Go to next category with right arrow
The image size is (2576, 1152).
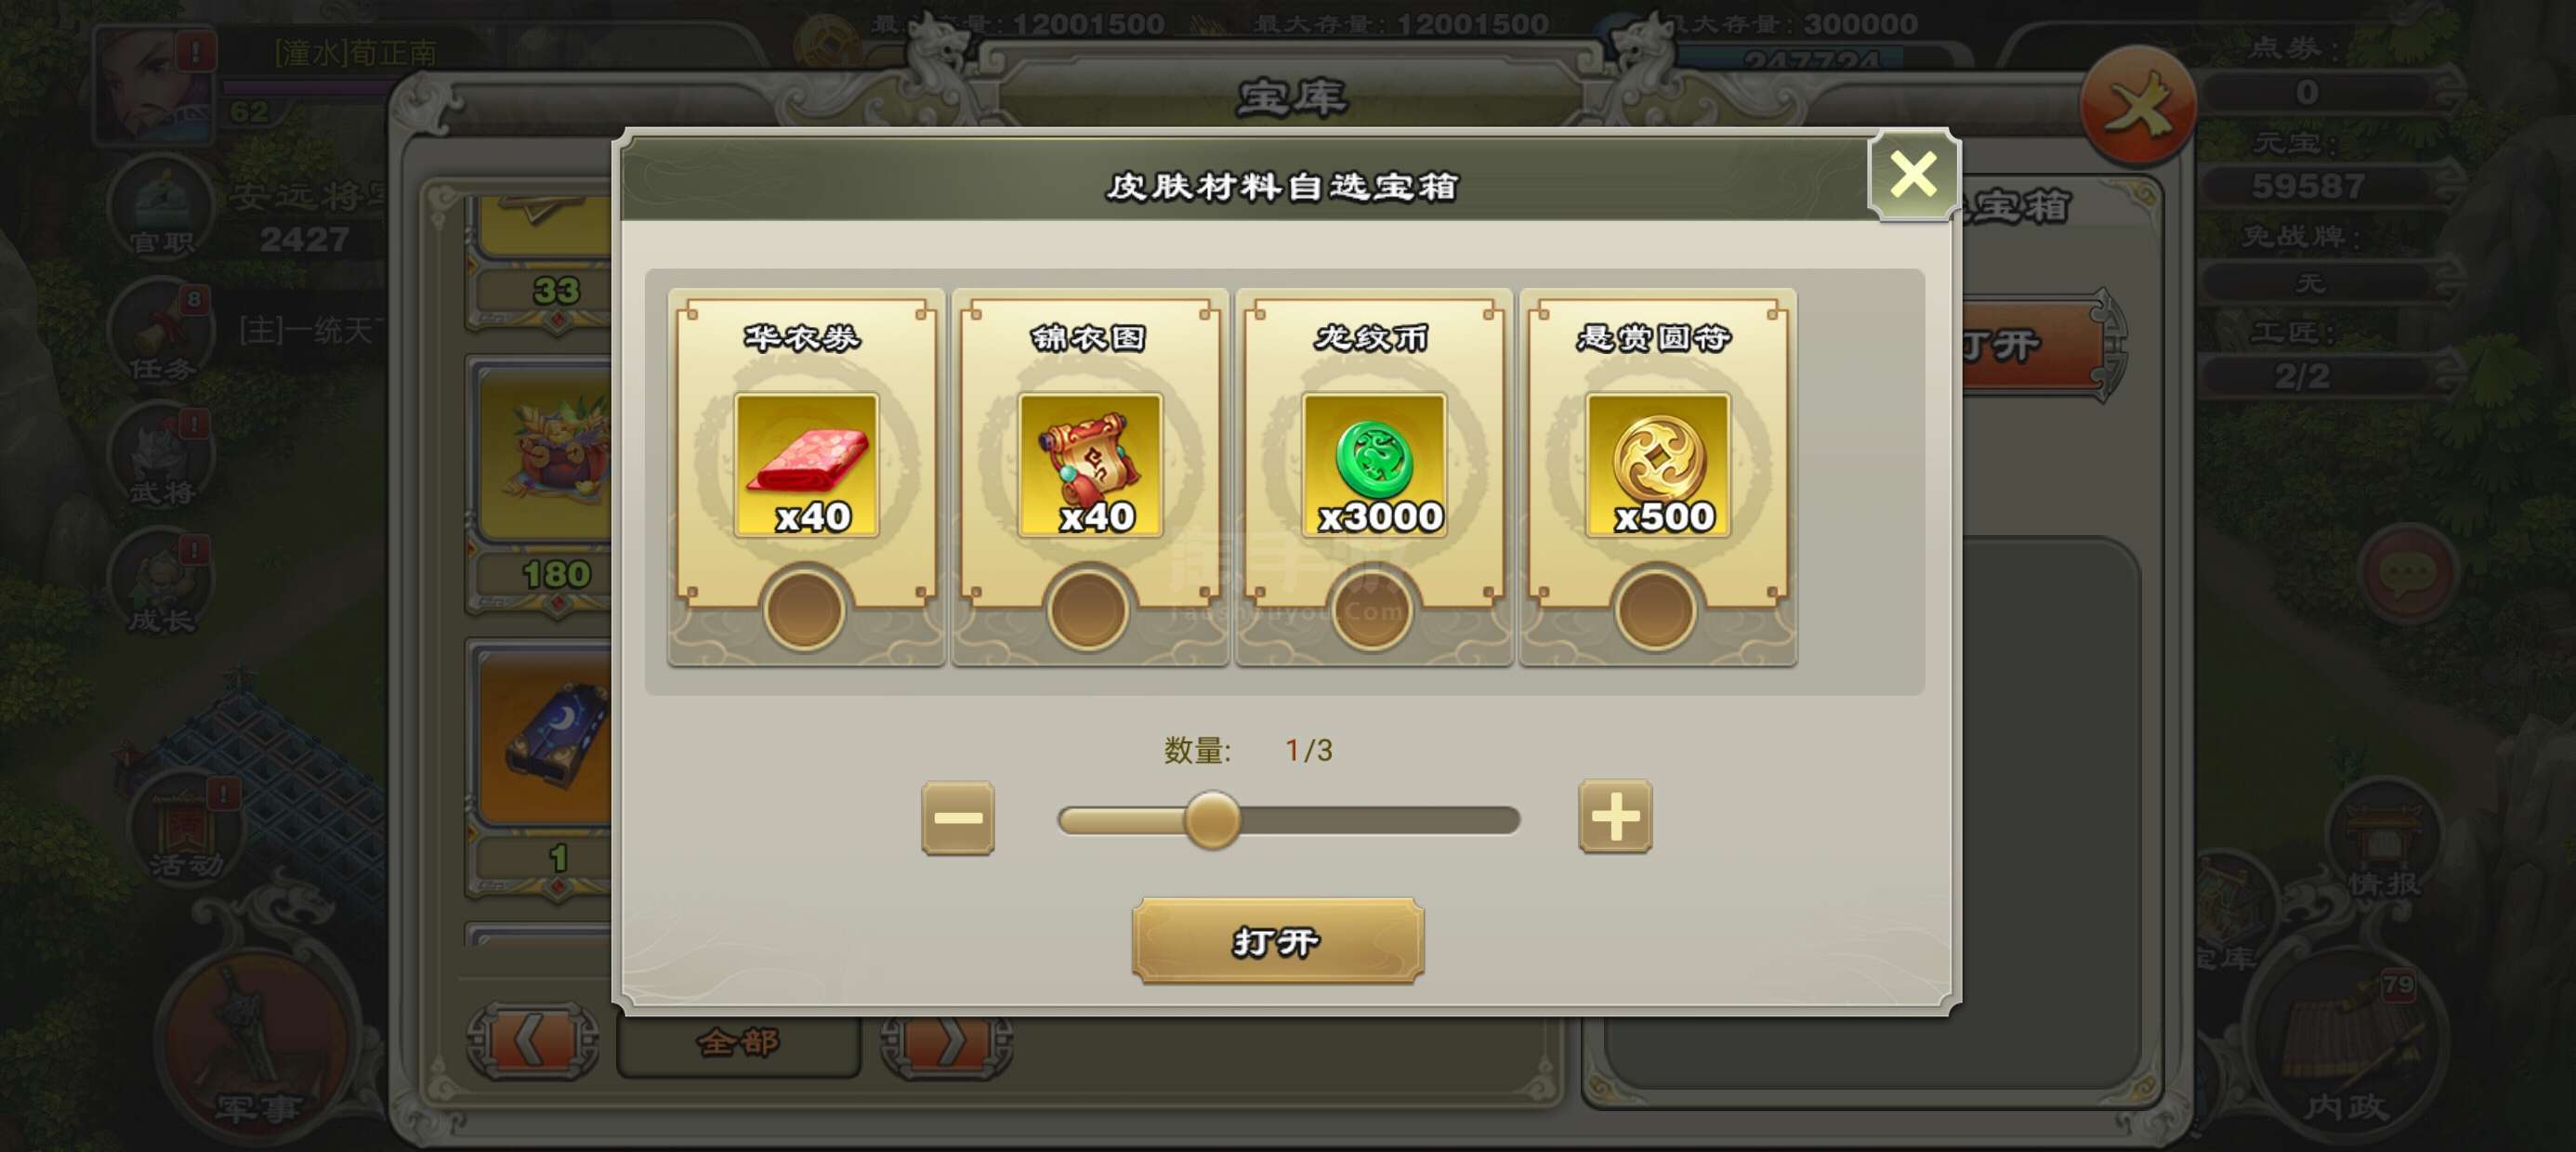click(x=947, y=1042)
